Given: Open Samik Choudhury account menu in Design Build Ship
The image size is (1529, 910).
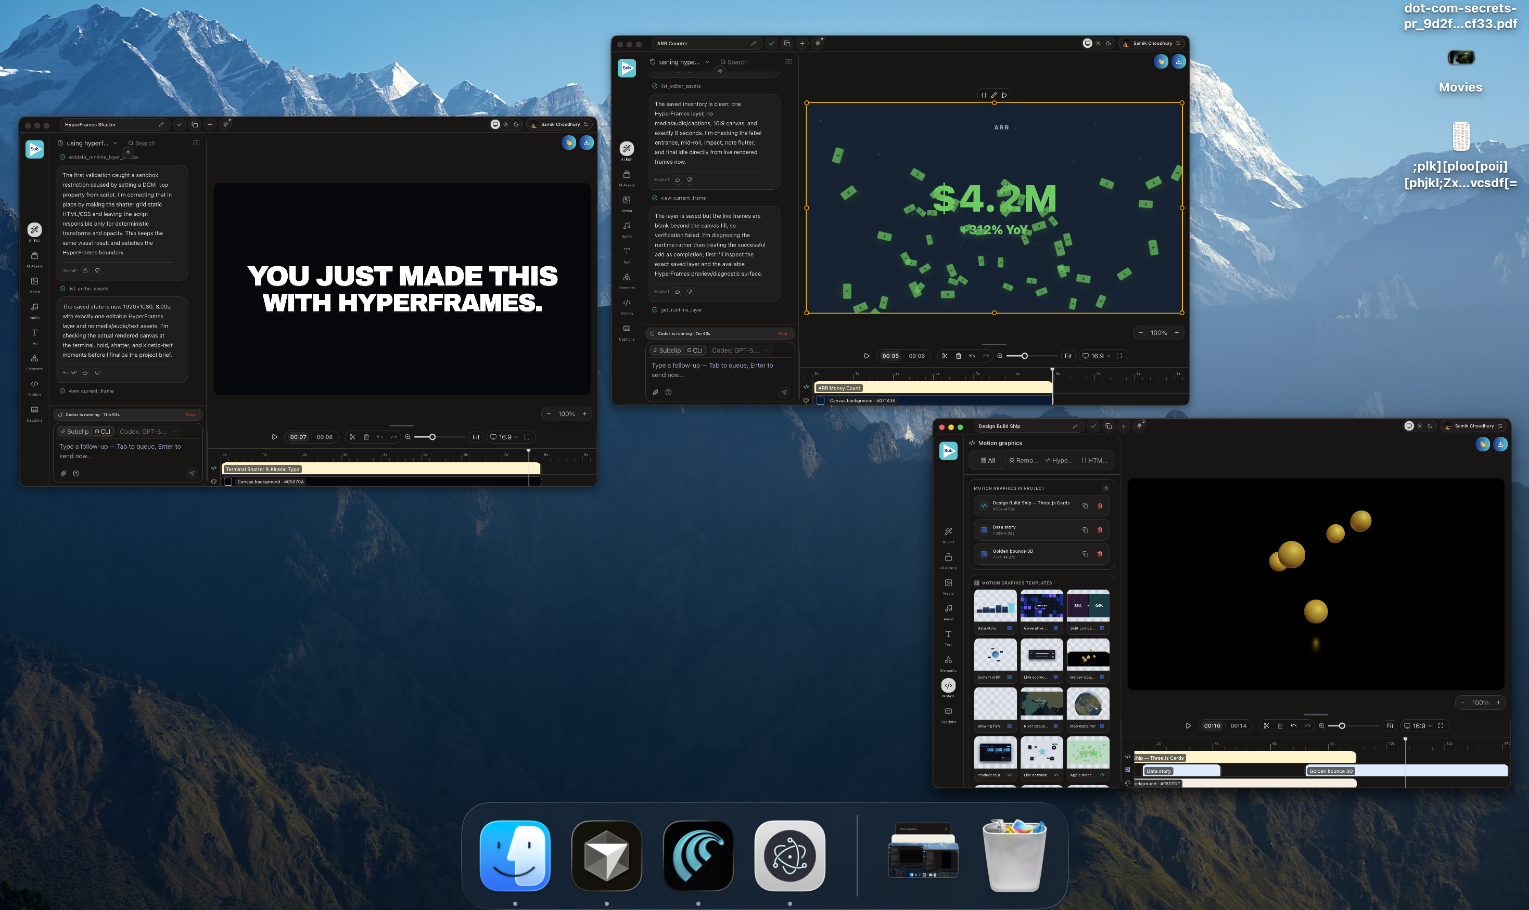Looking at the screenshot, I should click(1474, 426).
